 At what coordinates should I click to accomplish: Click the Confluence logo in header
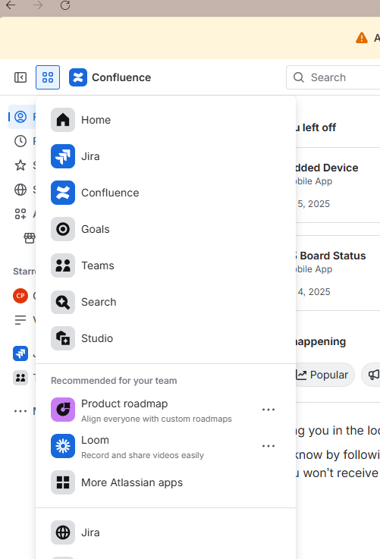coord(78,77)
